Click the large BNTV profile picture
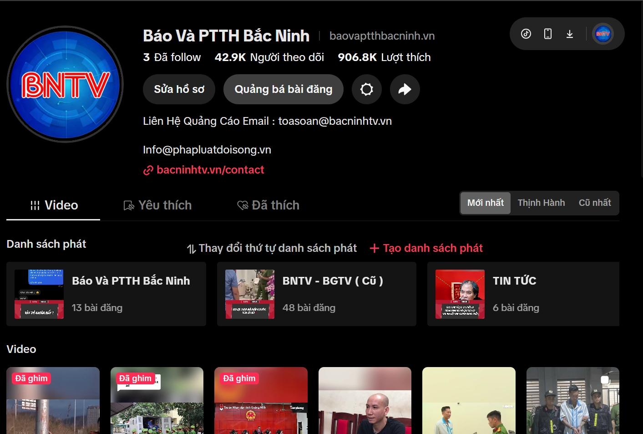Screen dimensions: 643x434 click(65, 84)
